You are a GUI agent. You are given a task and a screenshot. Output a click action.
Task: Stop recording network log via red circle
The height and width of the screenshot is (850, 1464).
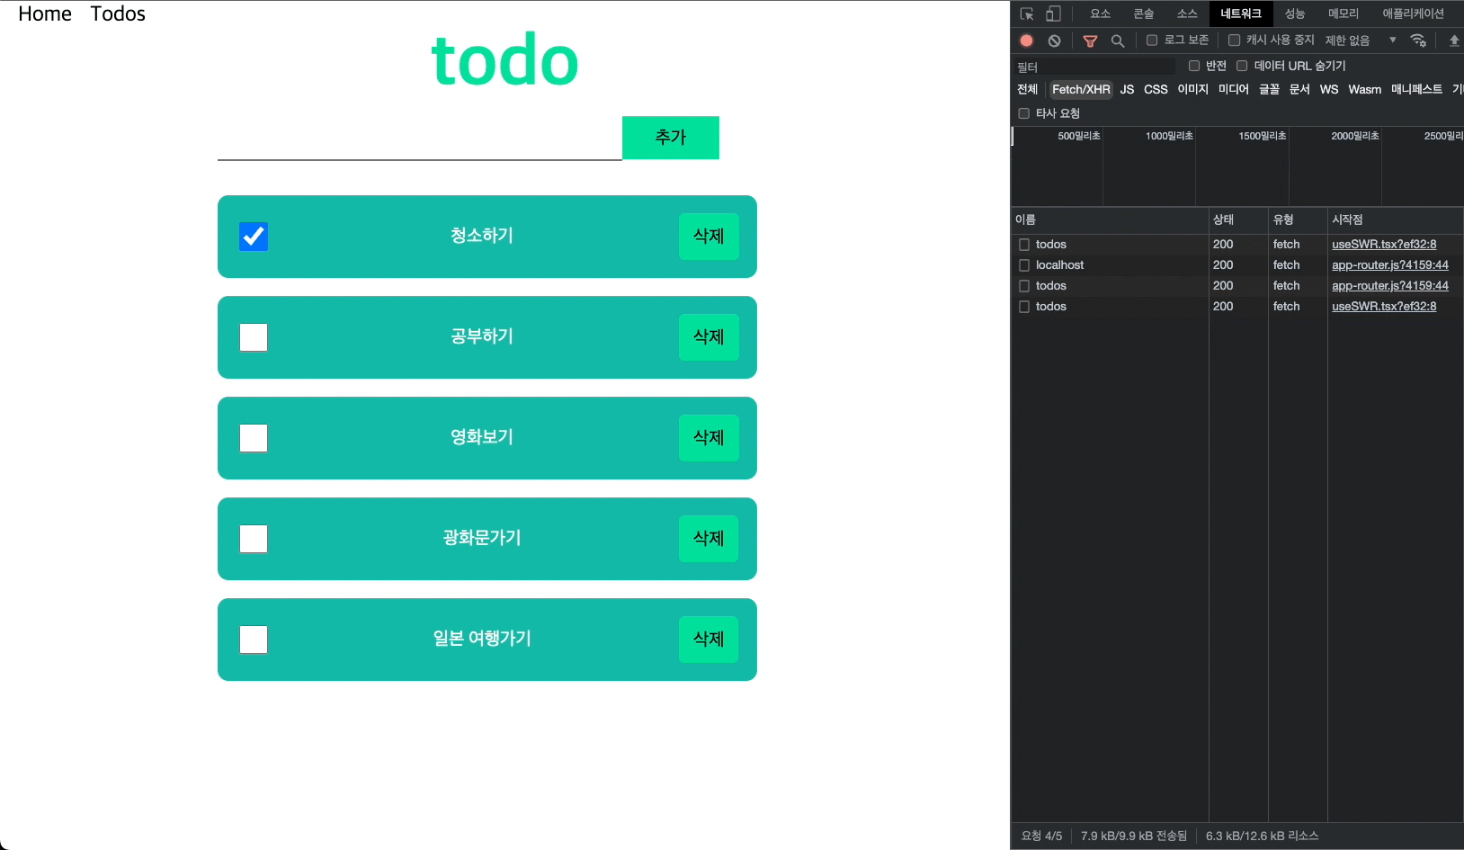pos(1026,40)
